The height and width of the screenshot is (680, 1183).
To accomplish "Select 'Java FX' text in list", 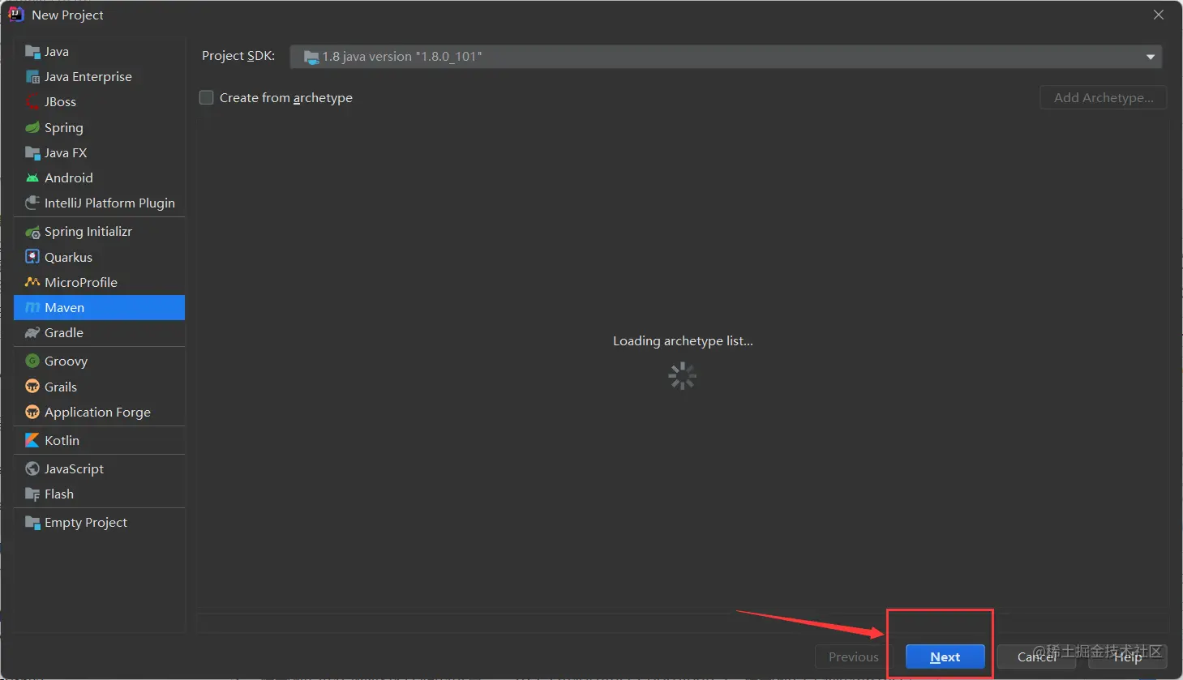I will pyautogui.click(x=66, y=152).
